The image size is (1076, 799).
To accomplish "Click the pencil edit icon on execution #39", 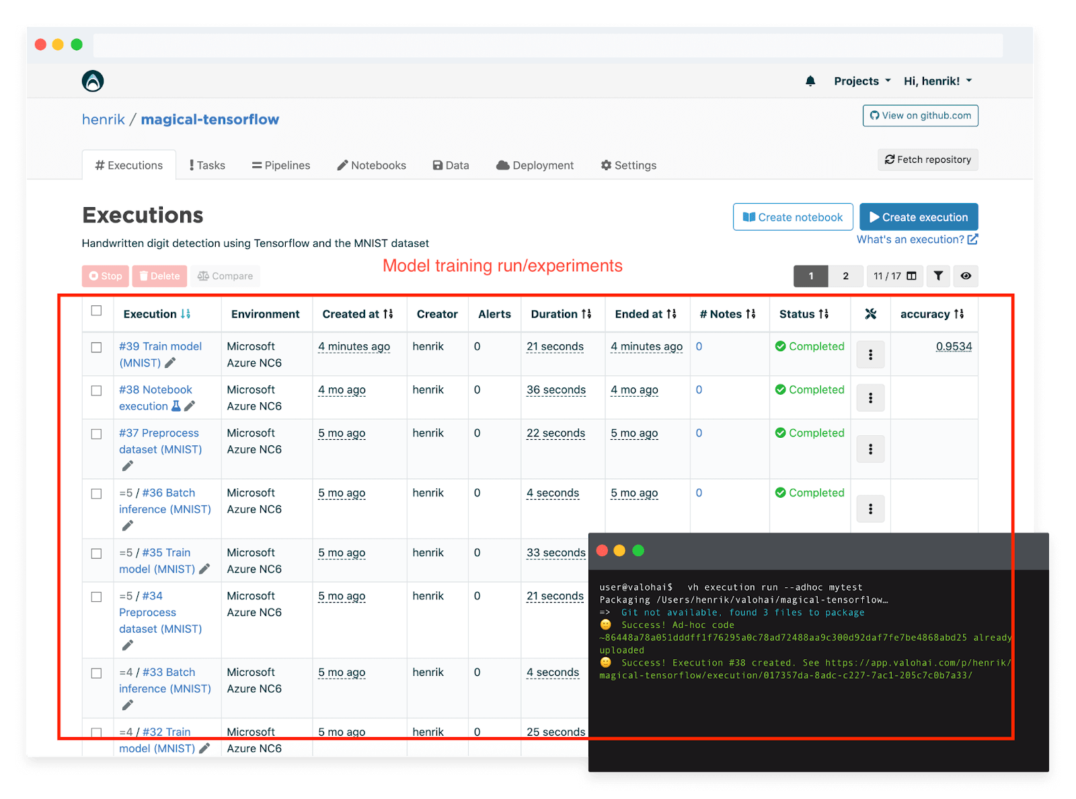I will pyautogui.click(x=168, y=363).
